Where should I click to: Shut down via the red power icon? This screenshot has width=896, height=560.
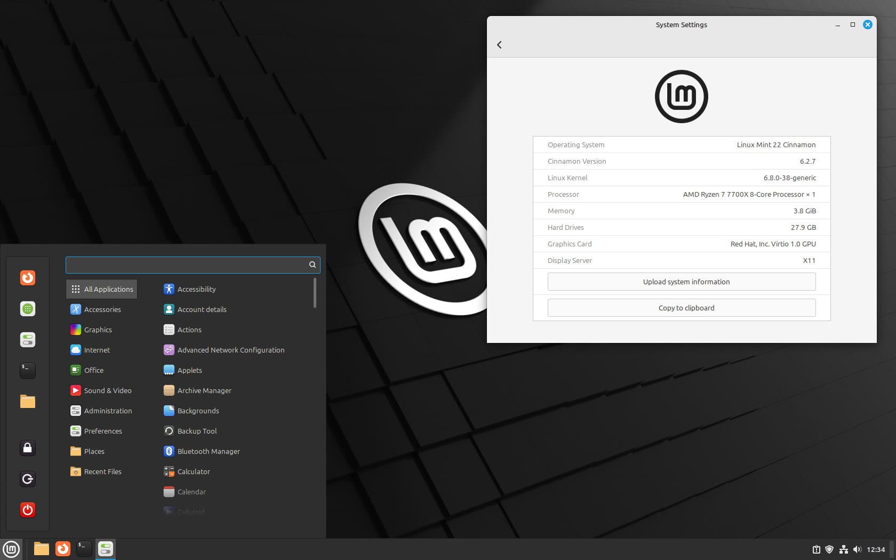(27, 509)
